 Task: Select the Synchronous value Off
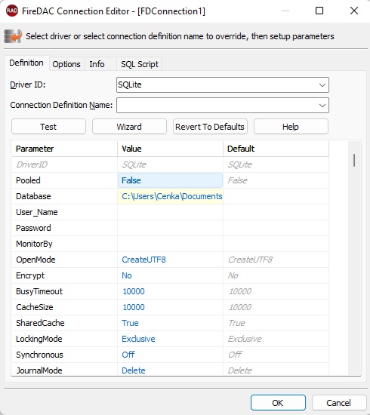coord(170,355)
